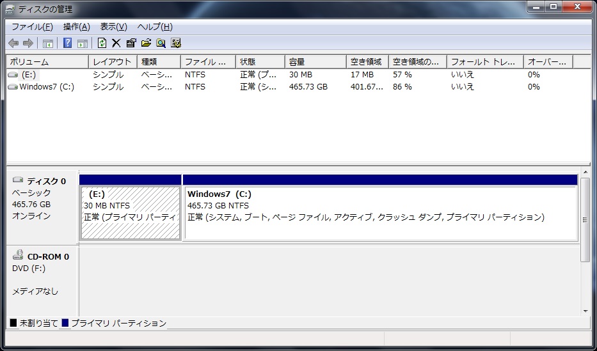Sort by the 状態 column header
This screenshot has height=351, width=597.
tap(260, 62)
